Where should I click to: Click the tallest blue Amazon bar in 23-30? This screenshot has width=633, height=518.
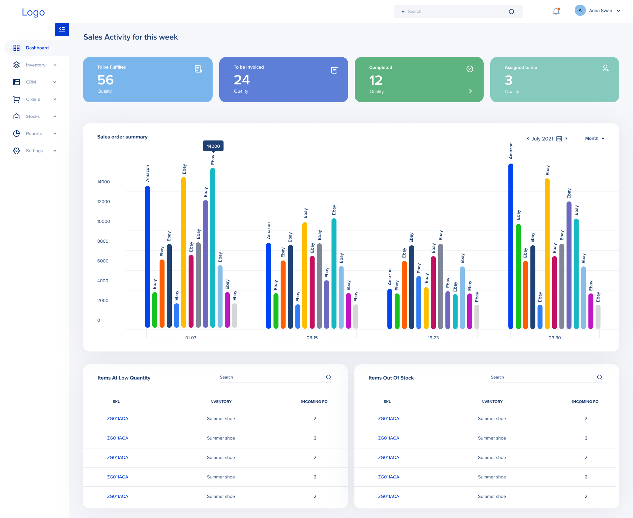pos(511,246)
